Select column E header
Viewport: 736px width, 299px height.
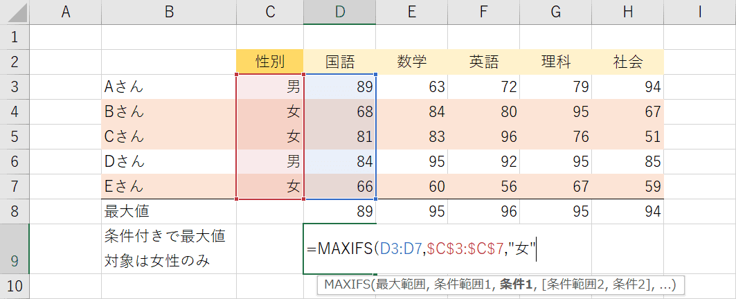[412, 12]
